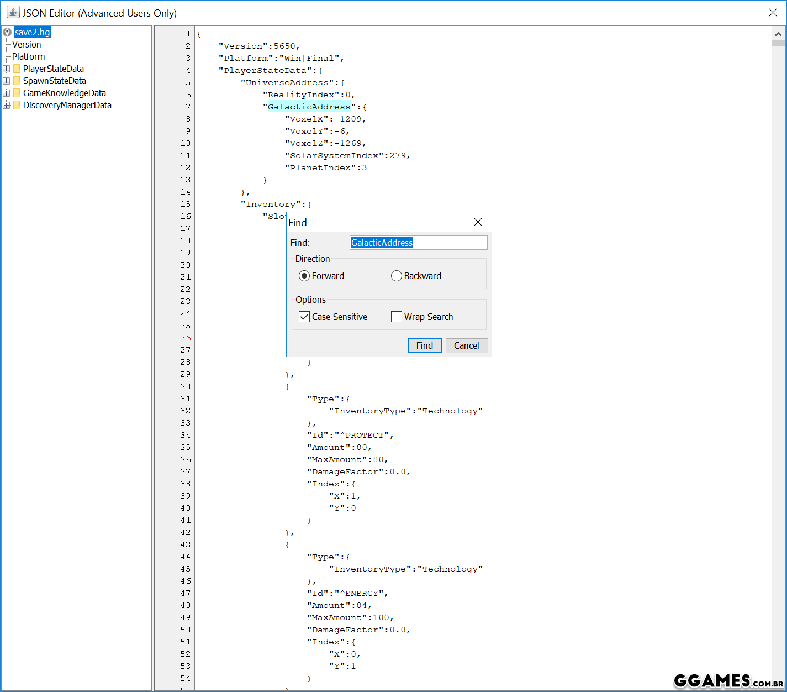Viewport: 787px width, 692px height.
Task: Click the SpawnStateData folder icon
Action: 17,81
